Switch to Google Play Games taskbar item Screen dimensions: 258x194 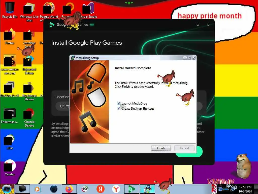(x=132, y=189)
